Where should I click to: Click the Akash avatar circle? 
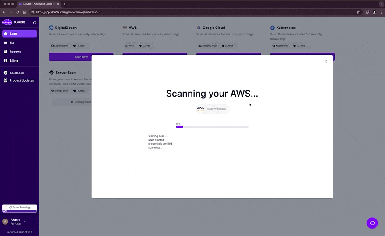(5, 222)
